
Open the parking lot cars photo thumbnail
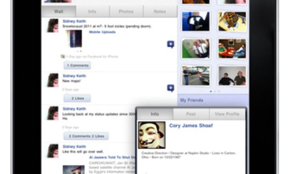196,76
